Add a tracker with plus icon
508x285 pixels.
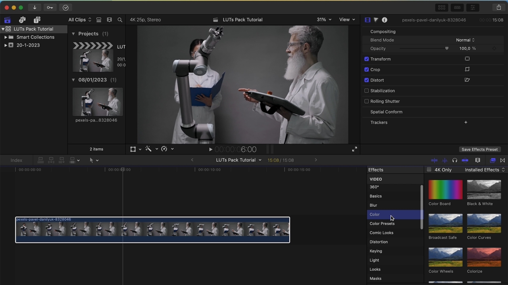(x=466, y=122)
